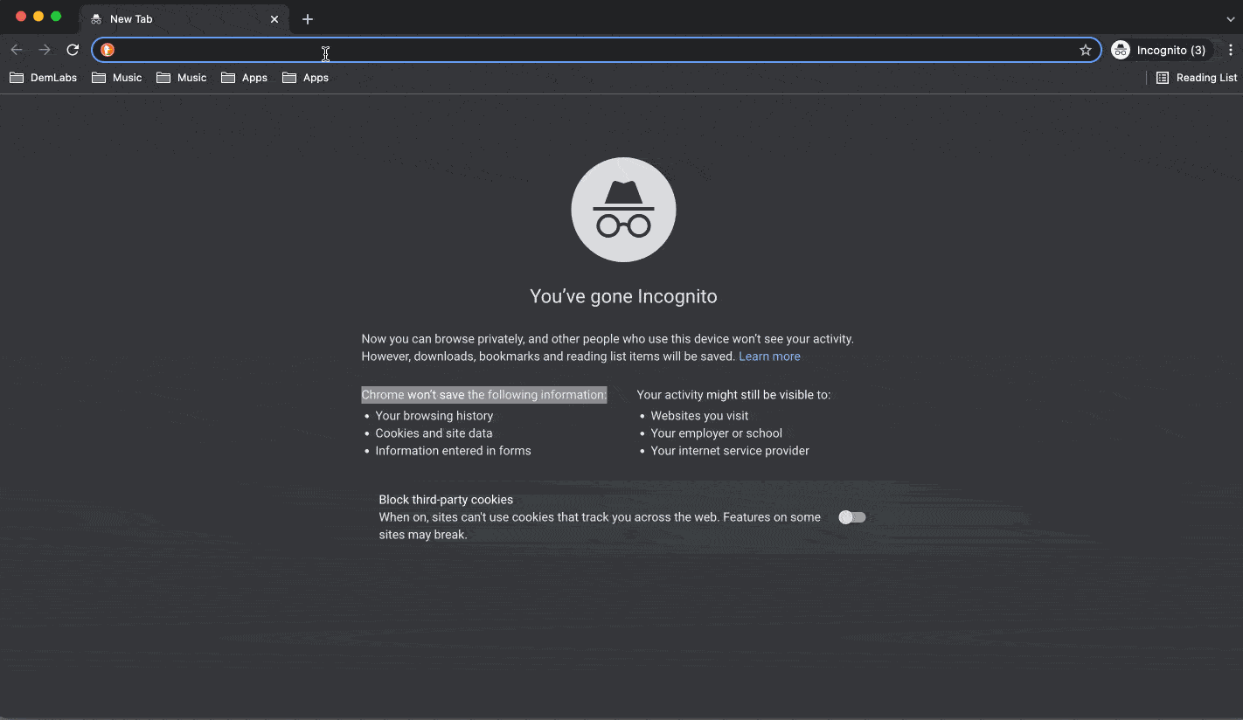The image size is (1243, 720).
Task: Open the first Music bookmarks folder
Action: coord(117,78)
